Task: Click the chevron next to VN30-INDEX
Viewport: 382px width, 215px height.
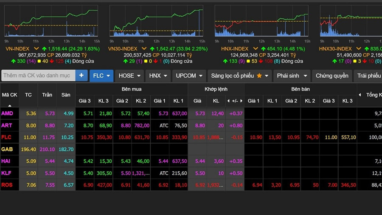Action: point(144,49)
